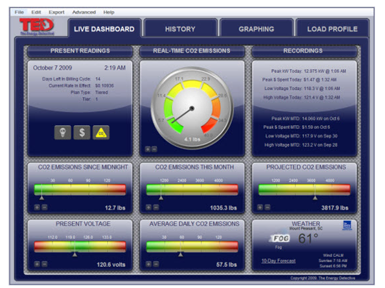Screen dimensions: 385x288
Task: Switch to the Graphing tab
Action: [x=257, y=29]
